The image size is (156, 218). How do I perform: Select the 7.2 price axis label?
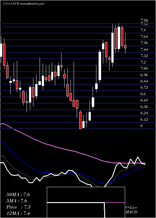point(143,62)
